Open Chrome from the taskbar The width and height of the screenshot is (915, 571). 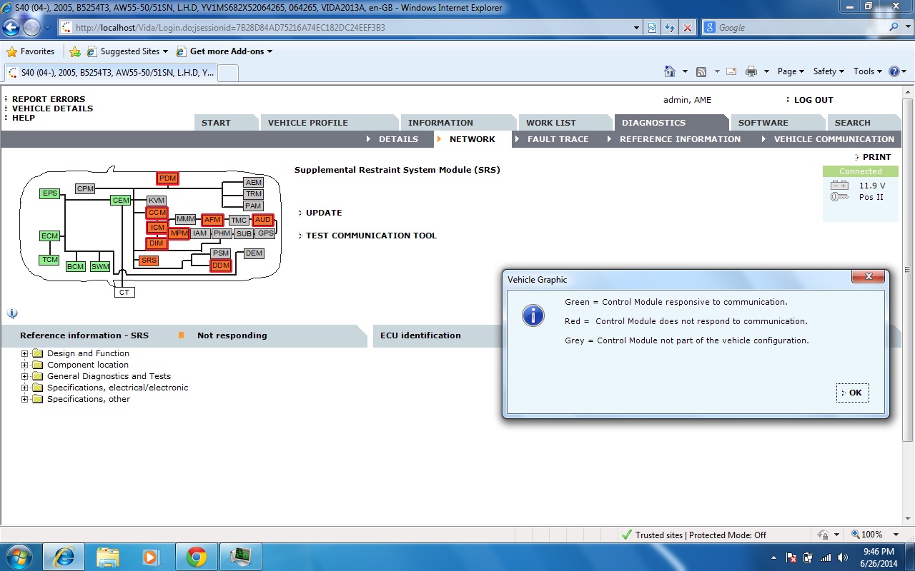point(197,557)
